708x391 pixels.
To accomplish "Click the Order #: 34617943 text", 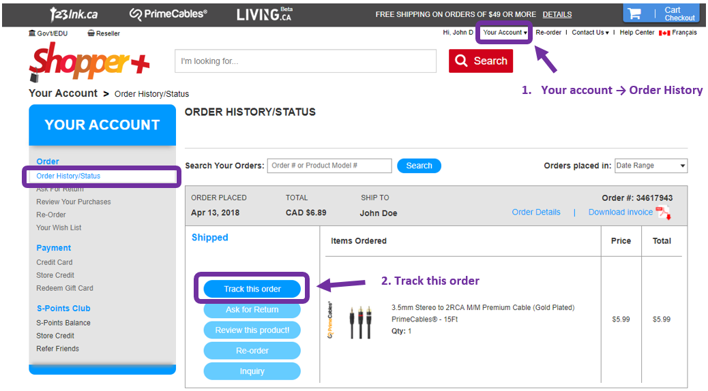I will click(x=637, y=198).
